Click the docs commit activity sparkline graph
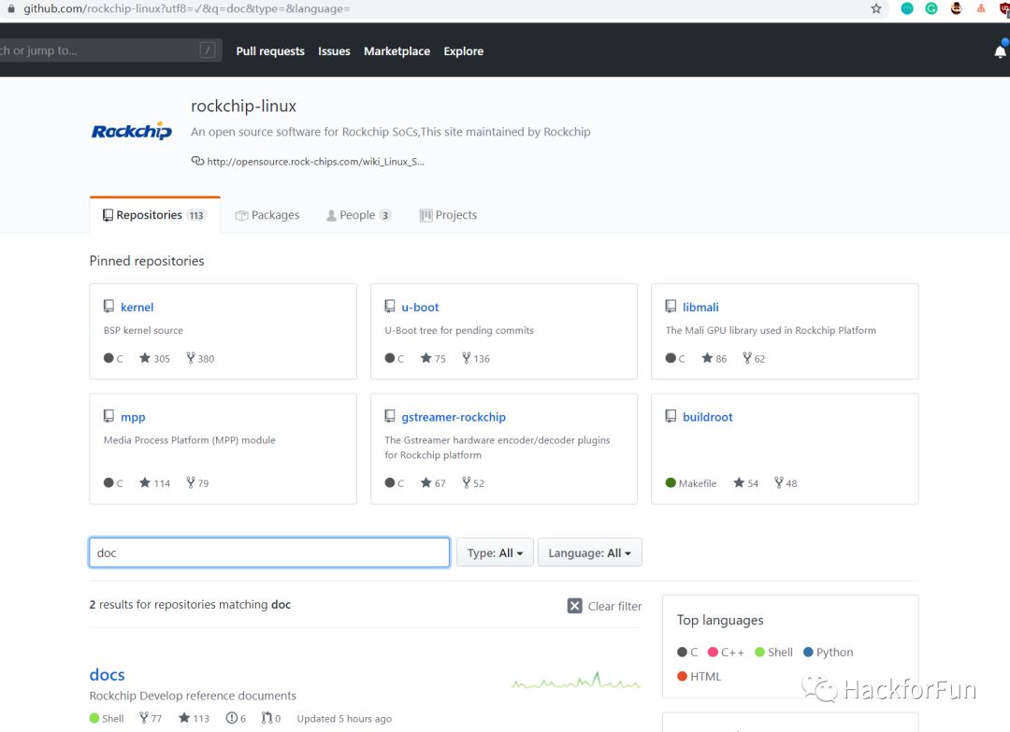 [x=576, y=681]
